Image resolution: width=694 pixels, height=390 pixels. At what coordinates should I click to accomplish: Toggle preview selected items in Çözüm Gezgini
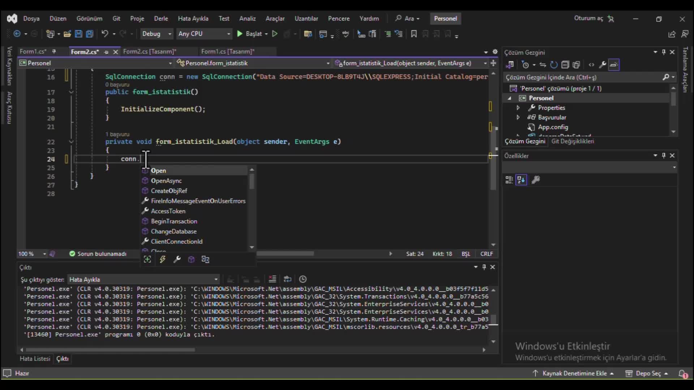point(614,65)
